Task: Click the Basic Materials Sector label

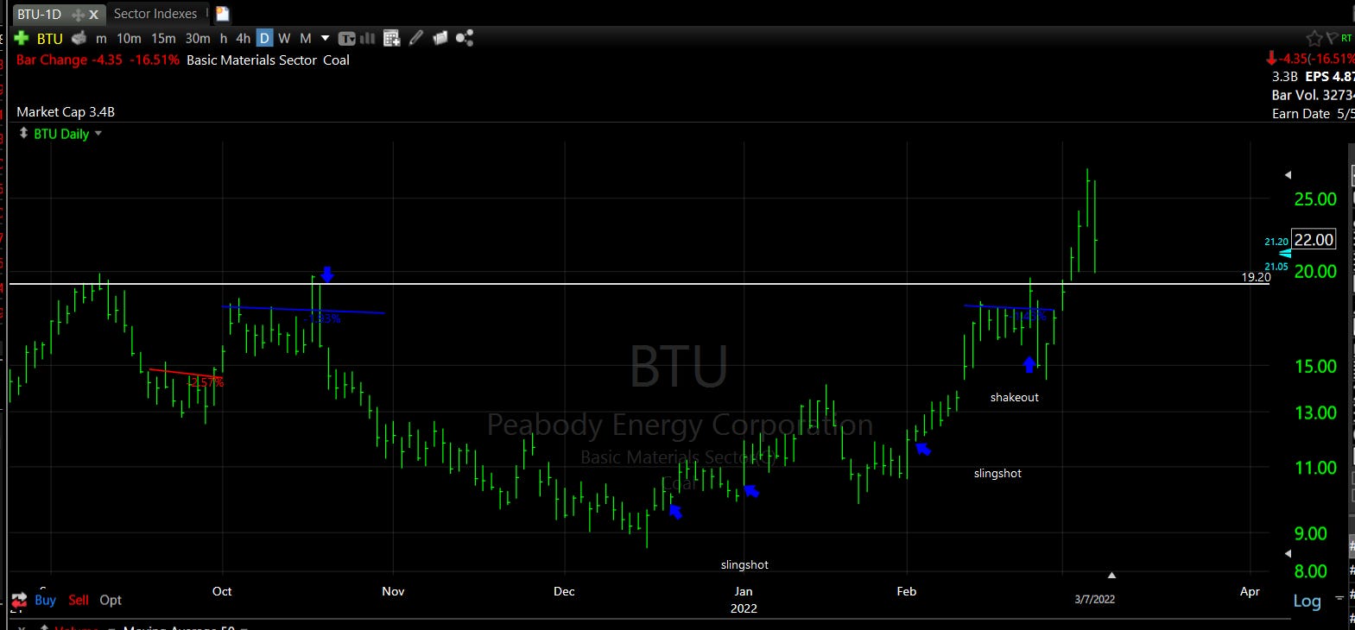Action: click(x=251, y=60)
